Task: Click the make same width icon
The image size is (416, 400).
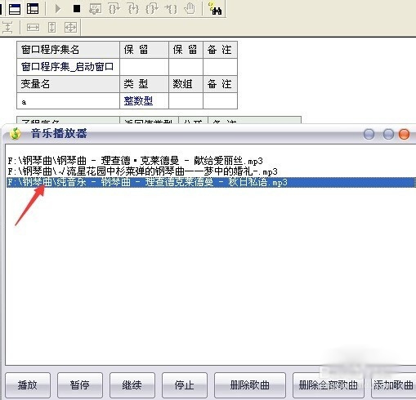Action: click(33, 28)
